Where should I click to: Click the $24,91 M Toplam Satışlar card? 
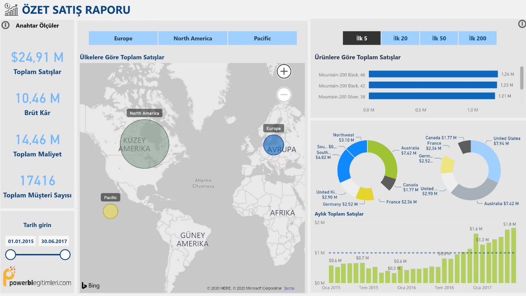click(37, 64)
